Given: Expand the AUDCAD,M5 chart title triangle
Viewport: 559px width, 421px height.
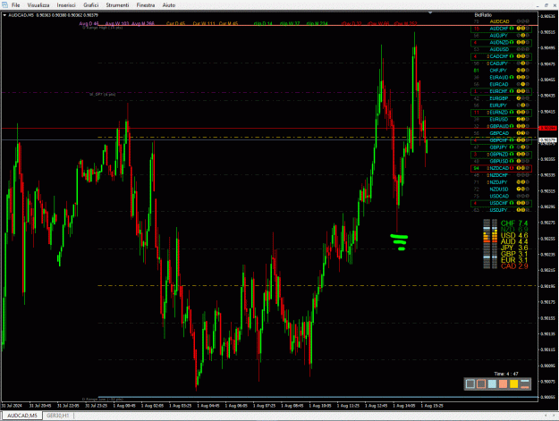Looking at the screenshot, I should [4, 15].
